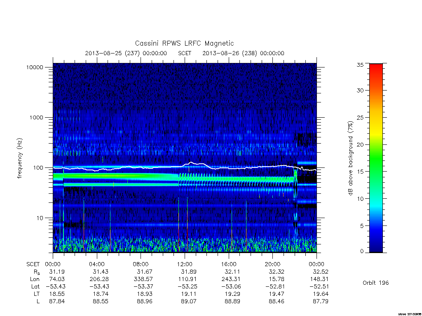Click the Lon value 338.57
Image resolution: width=422 pixels, height=316 pixels.
(143, 279)
